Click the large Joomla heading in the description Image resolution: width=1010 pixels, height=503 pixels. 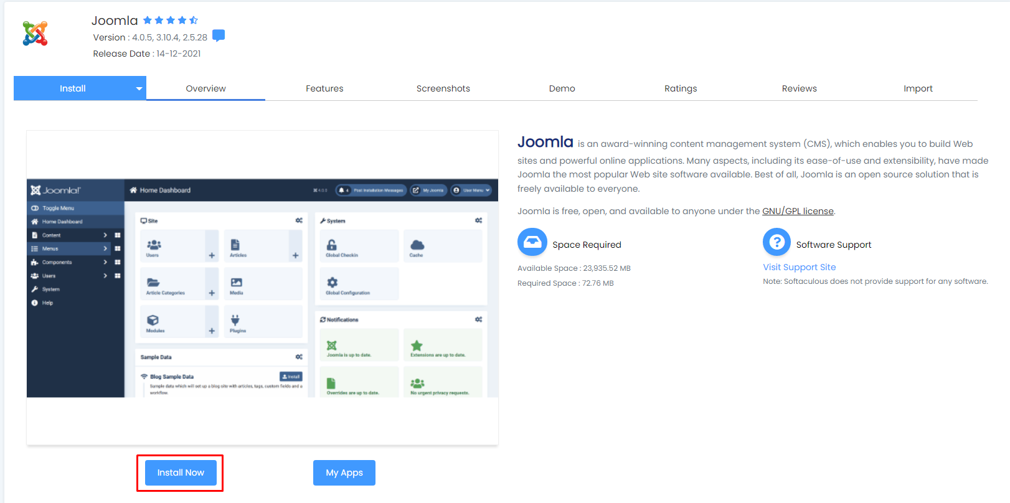click(545, 142)
